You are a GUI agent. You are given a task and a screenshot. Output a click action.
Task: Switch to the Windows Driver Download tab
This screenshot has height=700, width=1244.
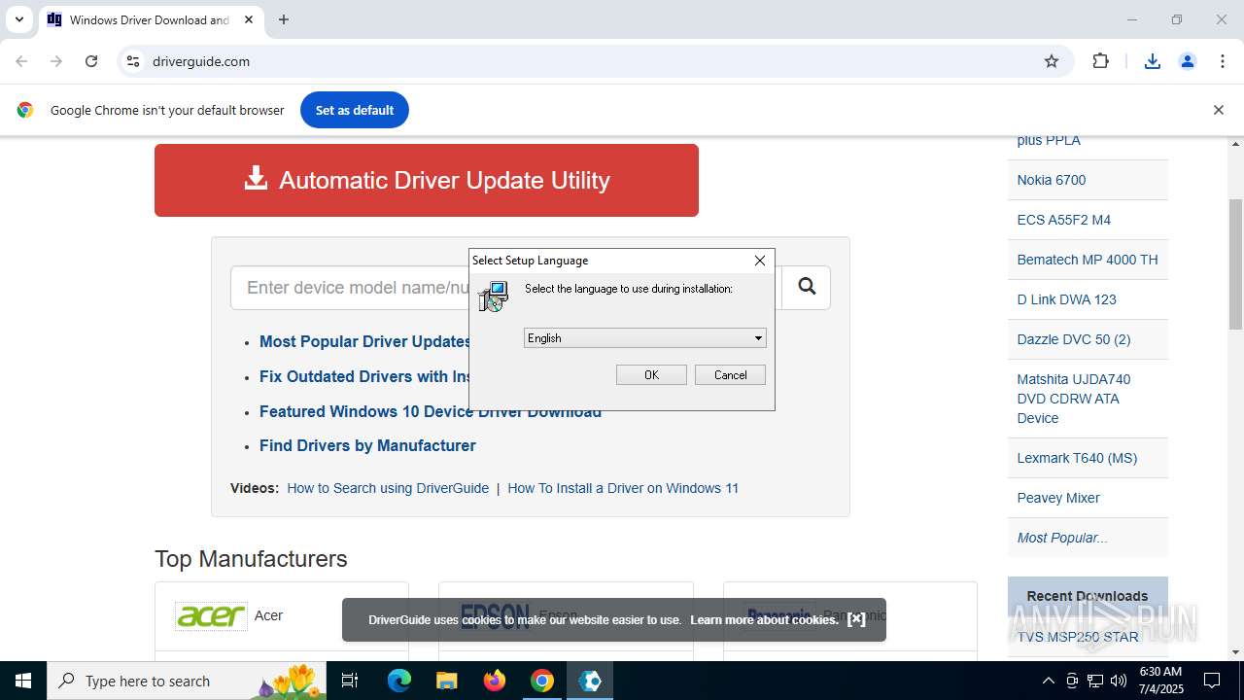pyautogui.click(x=151, y=19)
